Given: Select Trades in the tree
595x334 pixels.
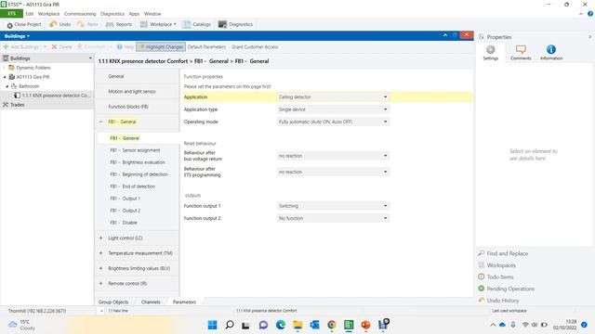Looking at the screenshot, I should coord(17,105).
